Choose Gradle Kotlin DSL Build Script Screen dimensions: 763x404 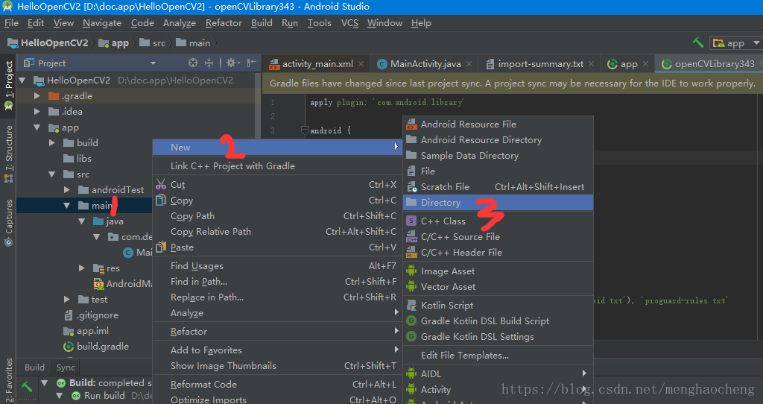click(x=498, y=321)
